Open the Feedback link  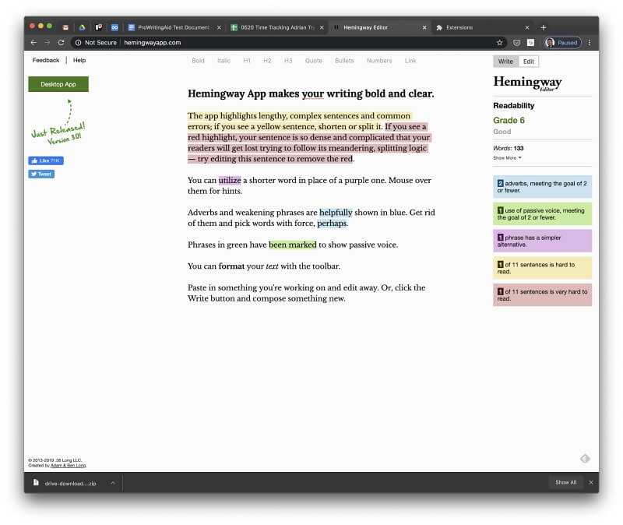(46, 60)
